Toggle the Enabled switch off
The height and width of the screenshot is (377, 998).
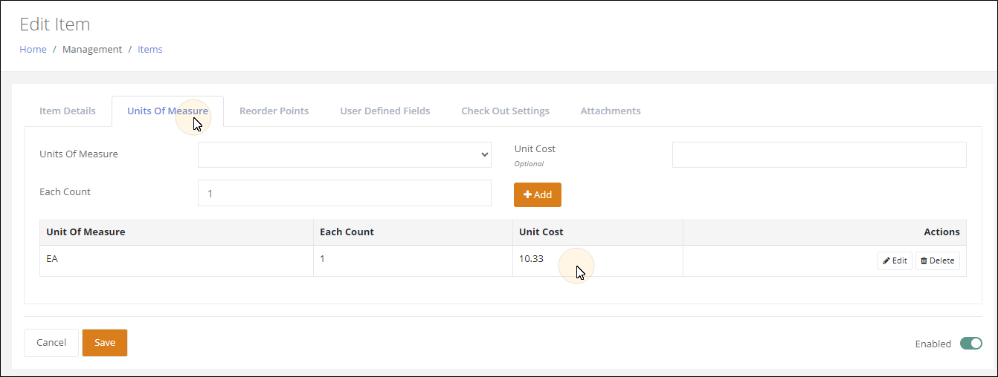(x=970, y=344)
